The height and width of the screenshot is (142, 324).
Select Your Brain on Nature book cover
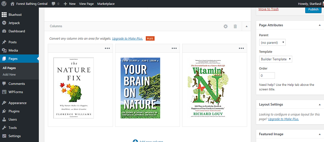pos(140,88)
